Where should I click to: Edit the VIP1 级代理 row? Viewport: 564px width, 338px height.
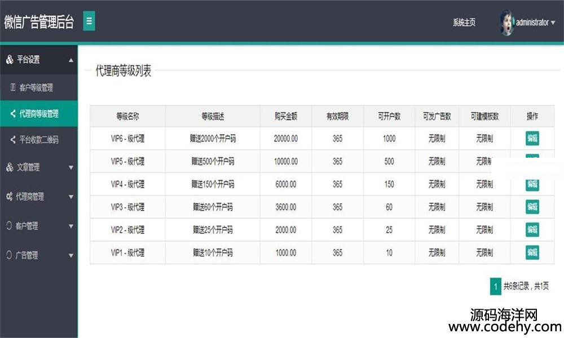532,252
